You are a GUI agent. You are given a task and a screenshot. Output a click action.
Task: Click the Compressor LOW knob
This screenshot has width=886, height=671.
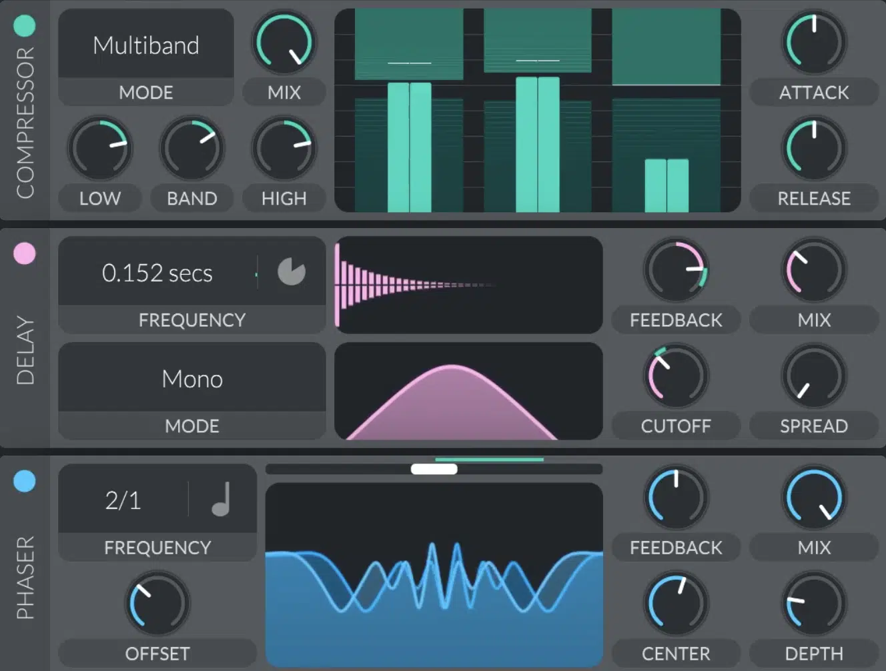point(100,148)
